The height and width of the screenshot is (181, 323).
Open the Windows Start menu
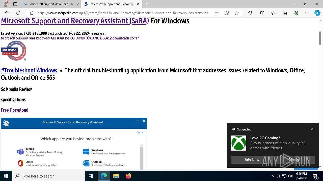[x=6, y=176]
